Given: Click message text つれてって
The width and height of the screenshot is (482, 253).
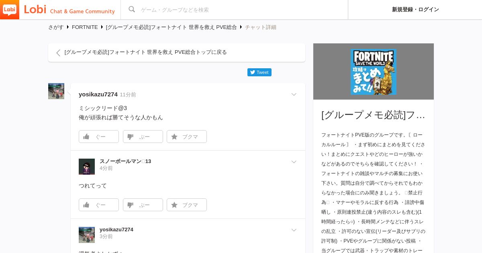Looking at the screenshot, I should (93, 186).
